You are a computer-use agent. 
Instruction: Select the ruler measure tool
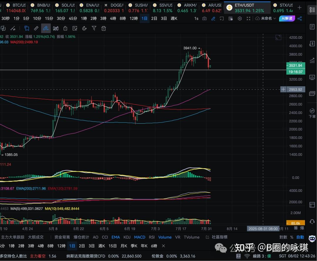pos(36,28)
